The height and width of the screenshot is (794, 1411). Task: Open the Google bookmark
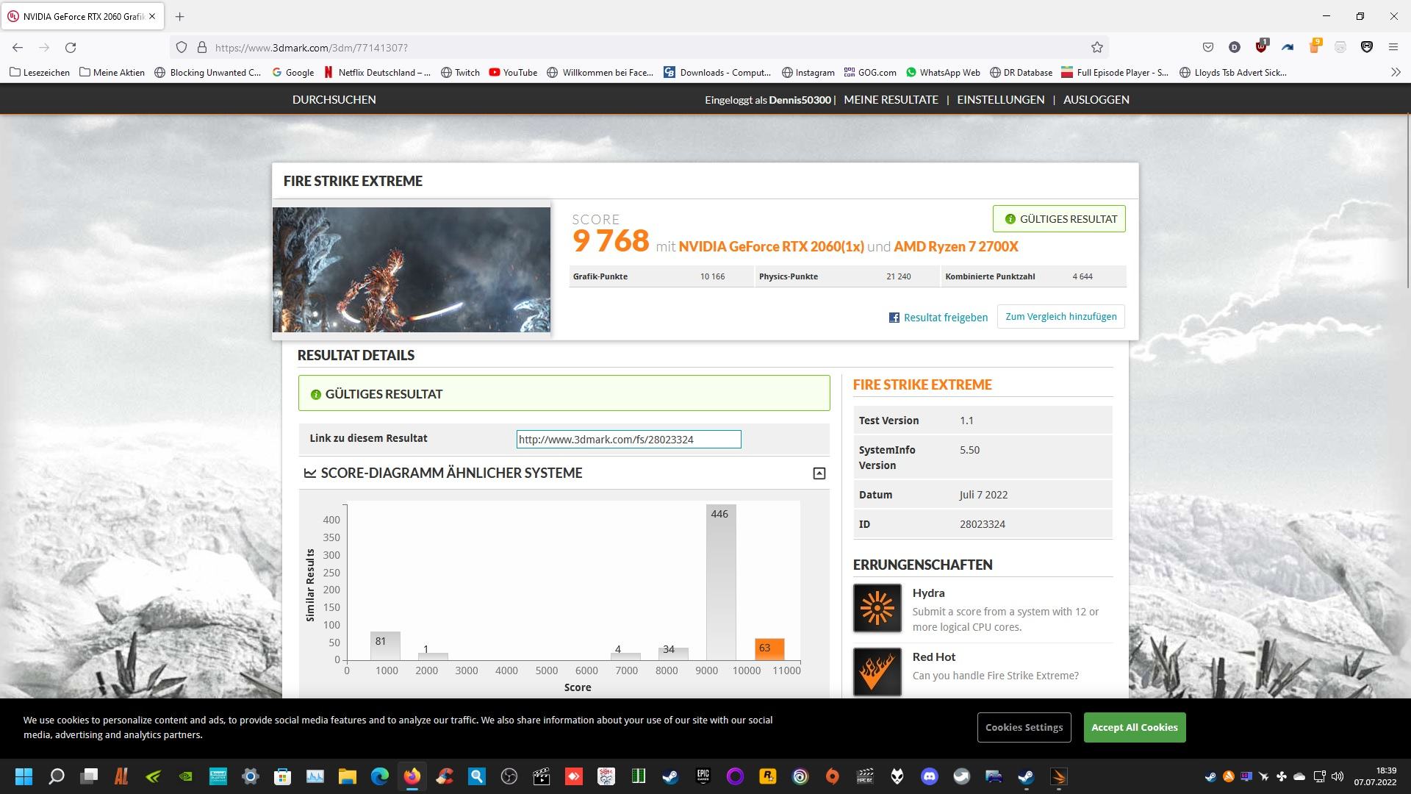point(292,72)
